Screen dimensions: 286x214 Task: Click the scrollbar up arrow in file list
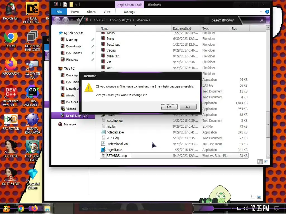point(268,28)
